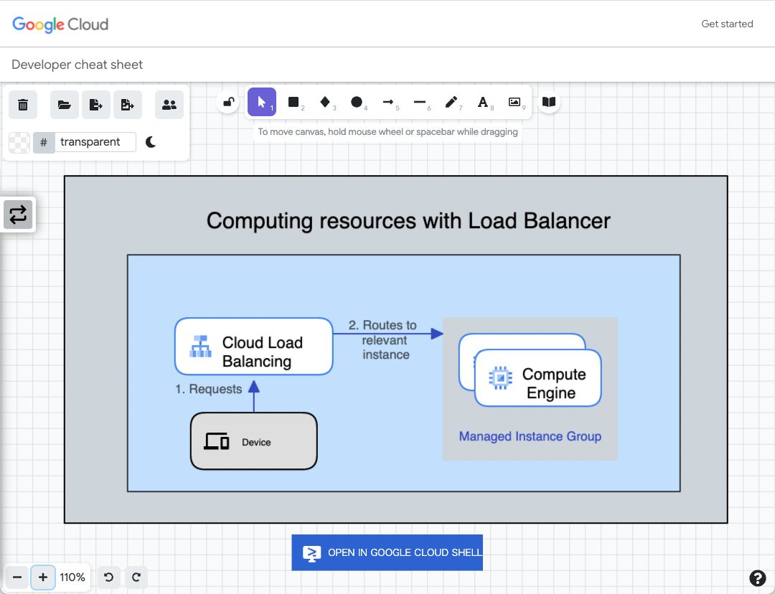The width and height of the screenshot is (775, 594).
Task: Click the Developer cheat sheet heading
Action: [77, 65]
